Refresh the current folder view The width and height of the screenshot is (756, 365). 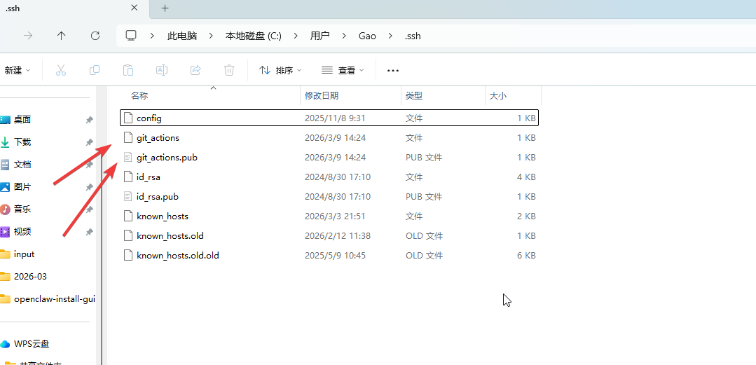(95, 36)
